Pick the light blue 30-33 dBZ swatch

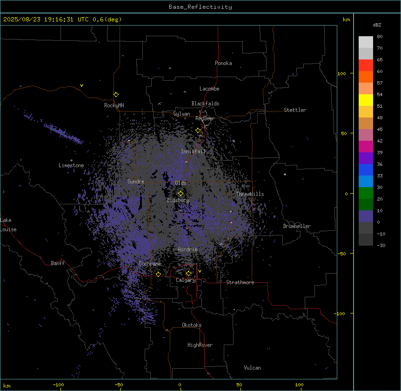click(x=366, y=181)
